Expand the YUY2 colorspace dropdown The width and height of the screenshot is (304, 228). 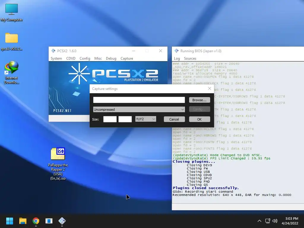click(145, 119)
